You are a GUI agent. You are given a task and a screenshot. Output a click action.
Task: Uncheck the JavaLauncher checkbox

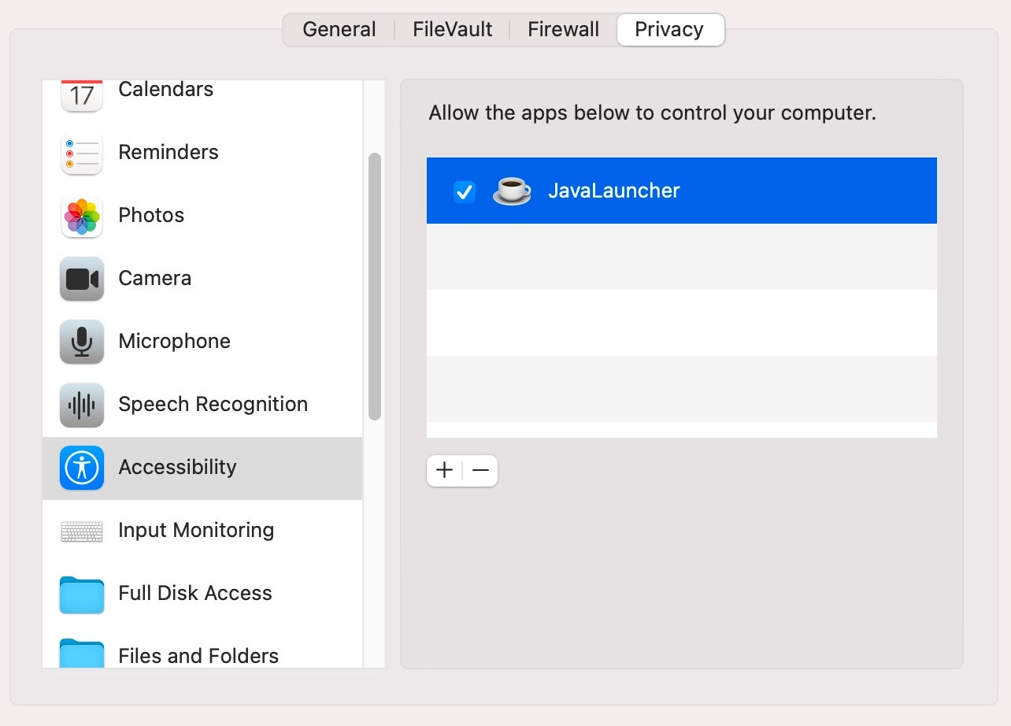[465, 191]
